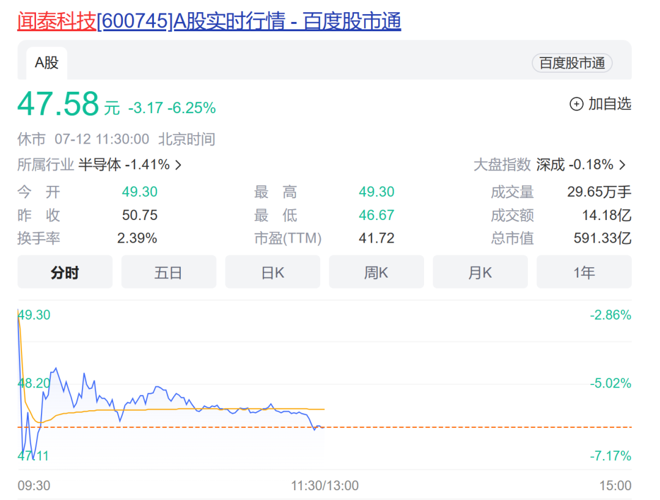Click the 加自选 label text
This screenshot has height=500, width=660.
point(609,104)
